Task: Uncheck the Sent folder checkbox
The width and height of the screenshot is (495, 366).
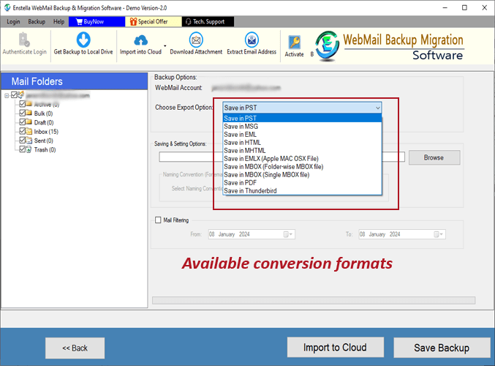Action: point(23,140)
